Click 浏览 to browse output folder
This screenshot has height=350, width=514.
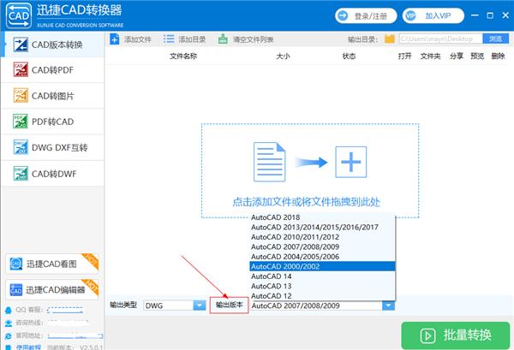click(496, 39)
